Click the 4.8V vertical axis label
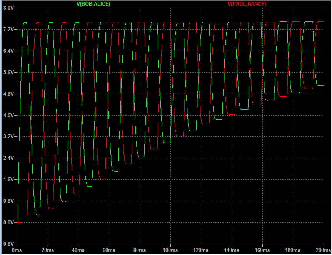Viewport: 332px width, 255px height. tap(9, 94)
